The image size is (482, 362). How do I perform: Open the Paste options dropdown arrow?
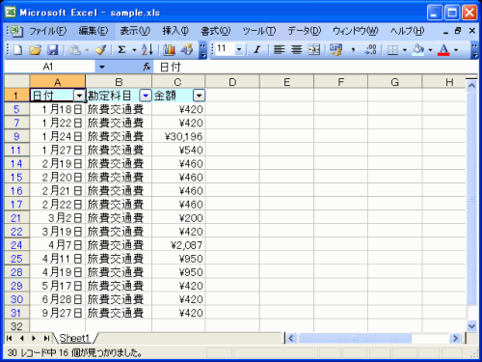(87, 50)
